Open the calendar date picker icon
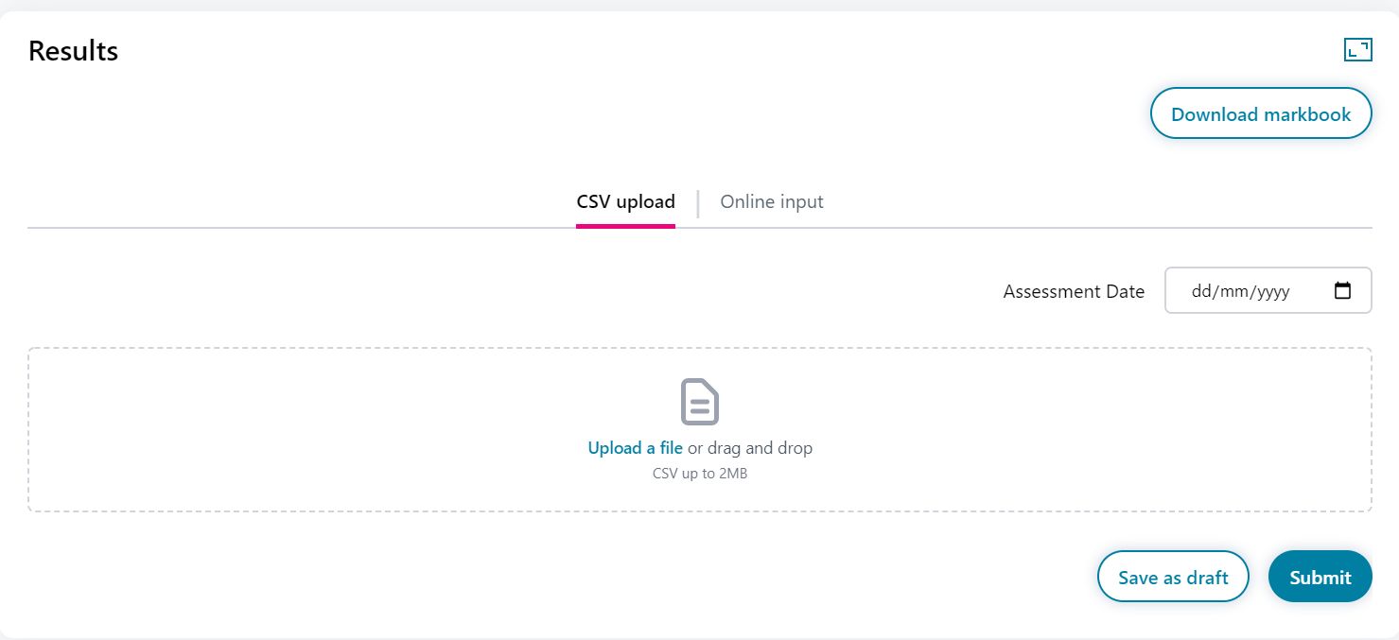The image size is (1399, 640). [x=1342, y=291]
